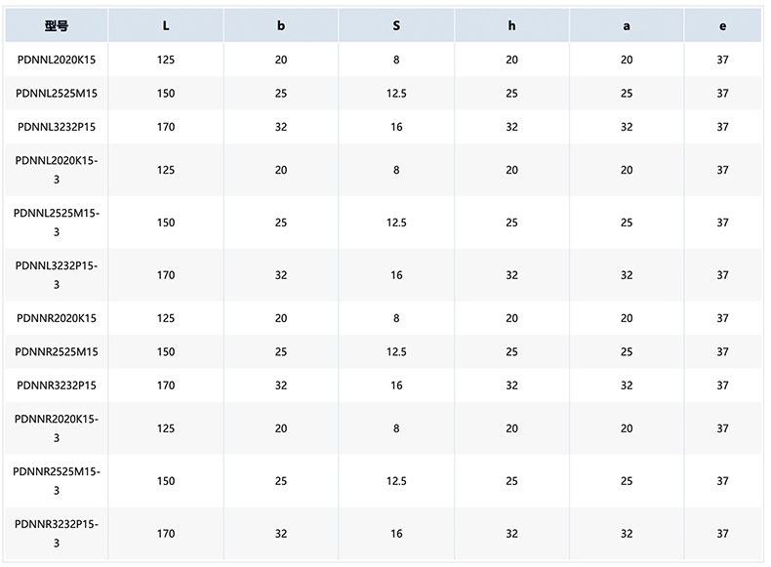This screenshot has width=771, height=567.
Task: Select the PDNNL2020K15 model cell
Action: 57,61
